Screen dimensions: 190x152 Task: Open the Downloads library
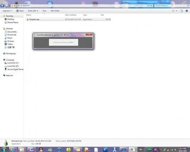point(12,35)
